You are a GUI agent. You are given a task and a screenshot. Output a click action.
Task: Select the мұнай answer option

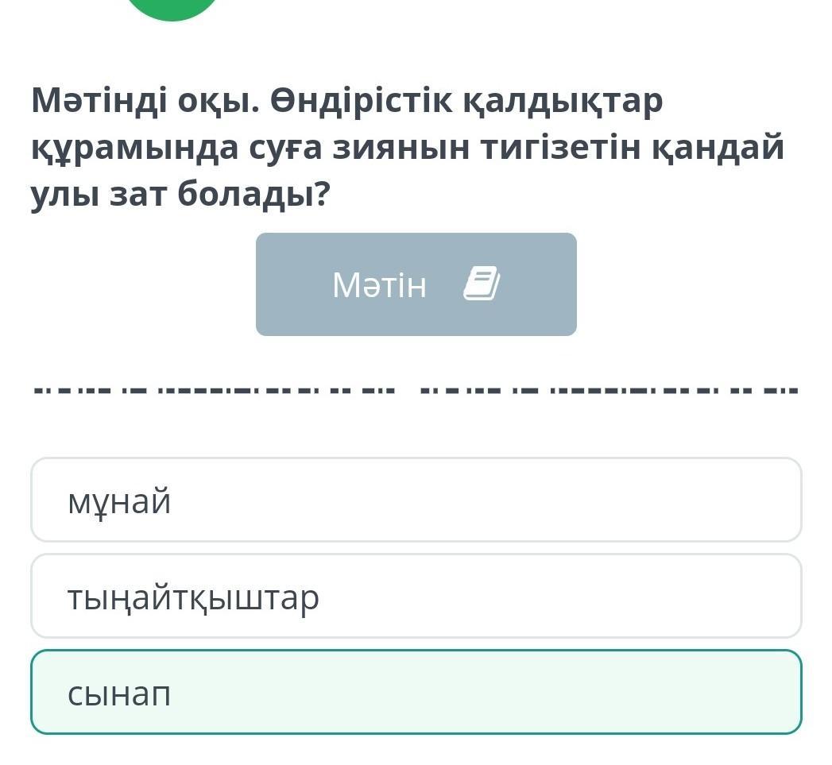click(416, 500)
